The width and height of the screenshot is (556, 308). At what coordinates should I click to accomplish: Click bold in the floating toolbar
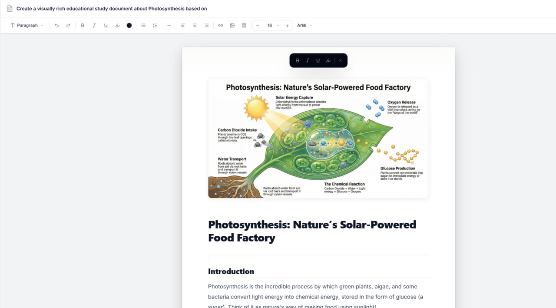click(x=298, y=60)
